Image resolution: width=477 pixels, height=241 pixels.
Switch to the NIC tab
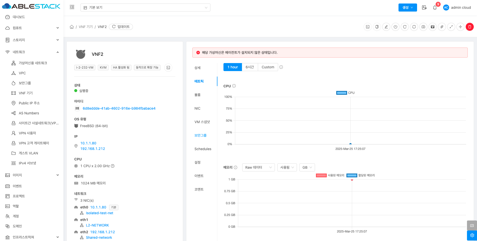(197, 108)
